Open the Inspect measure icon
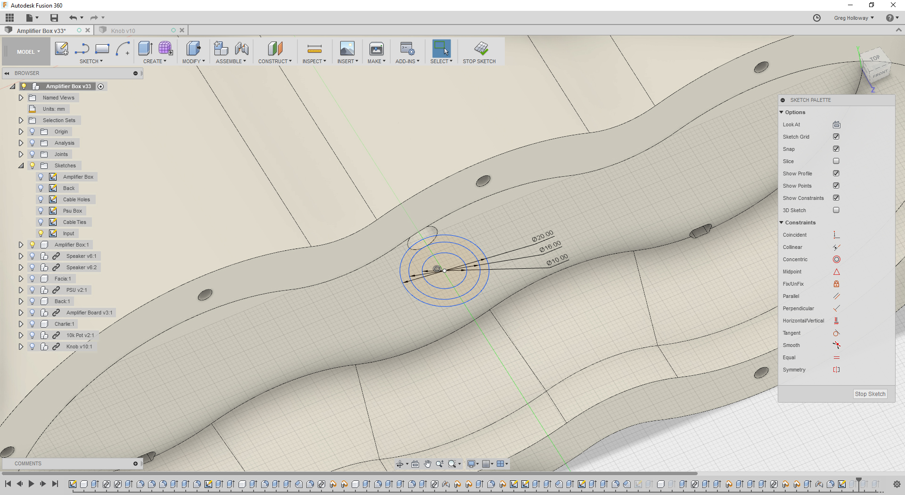The image size is (905, 495). (314, 49)
